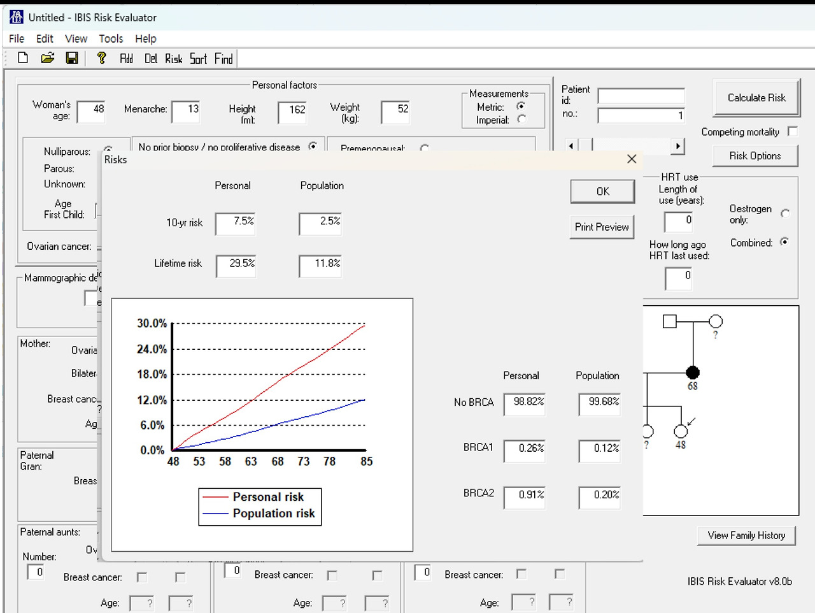Select the circle aged 48 in pedigree
Viewport: 815px width, 613px height.
(x=681, y=431)
